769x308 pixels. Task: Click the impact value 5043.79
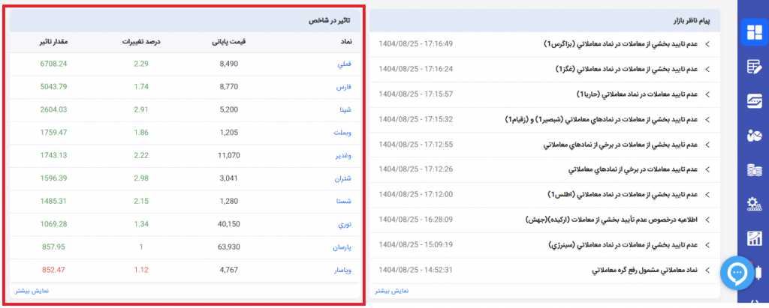(54, 87)
